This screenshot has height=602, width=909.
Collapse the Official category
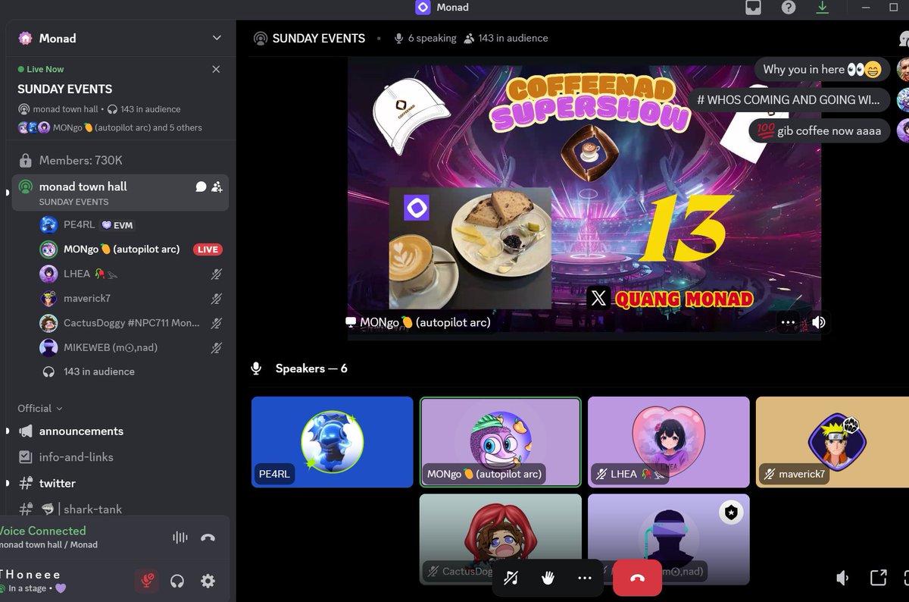[x=40, y=408]
